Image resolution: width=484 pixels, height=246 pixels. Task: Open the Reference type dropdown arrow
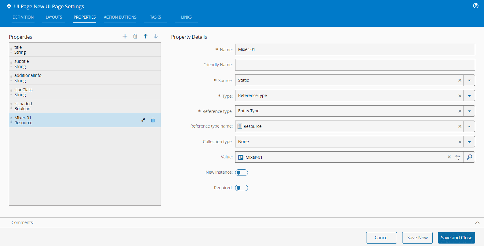click(x=469, y=111)
